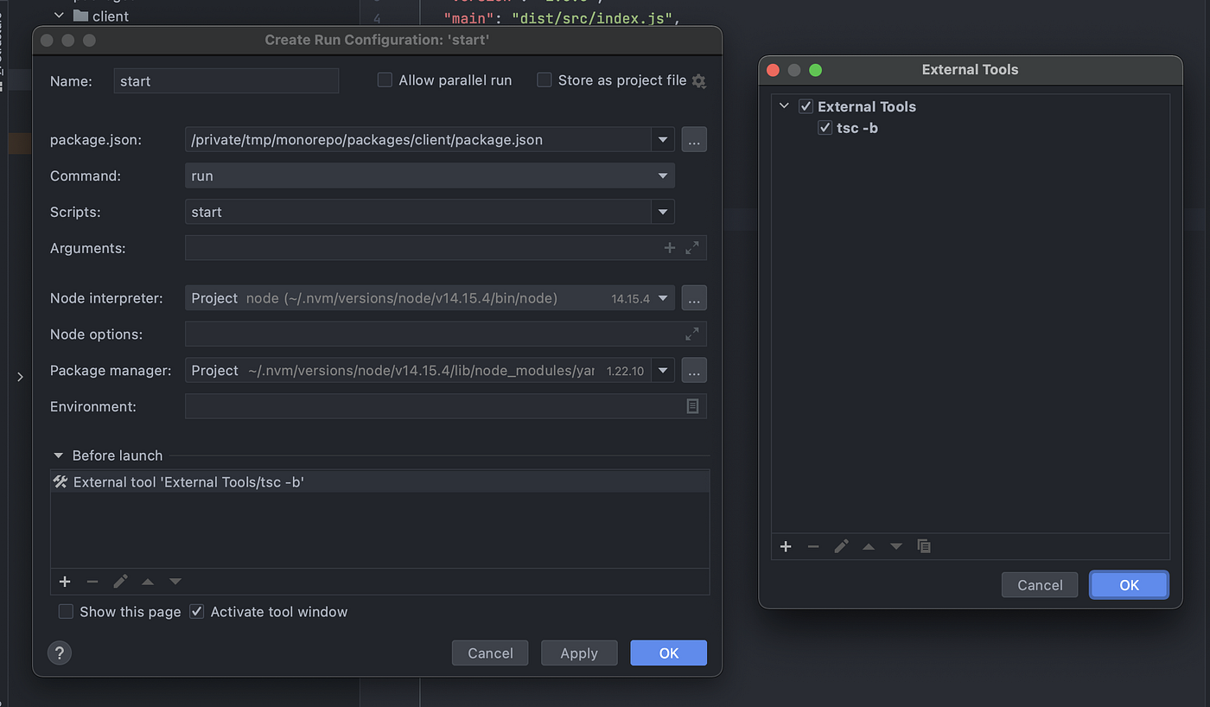This screenshot has width=1210, height=707.
Task: Disable Activate tool window checkbox
Action: point(197,612)
